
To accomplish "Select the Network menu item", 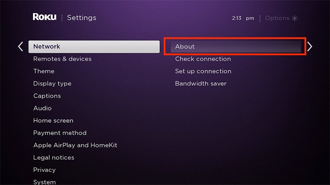I will [x=94, y=46].
